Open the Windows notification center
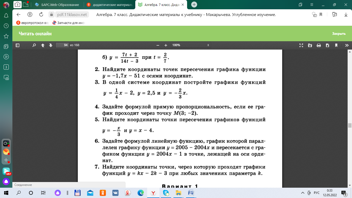This screenshot has height=198, width=352. (x=344, y=193)
